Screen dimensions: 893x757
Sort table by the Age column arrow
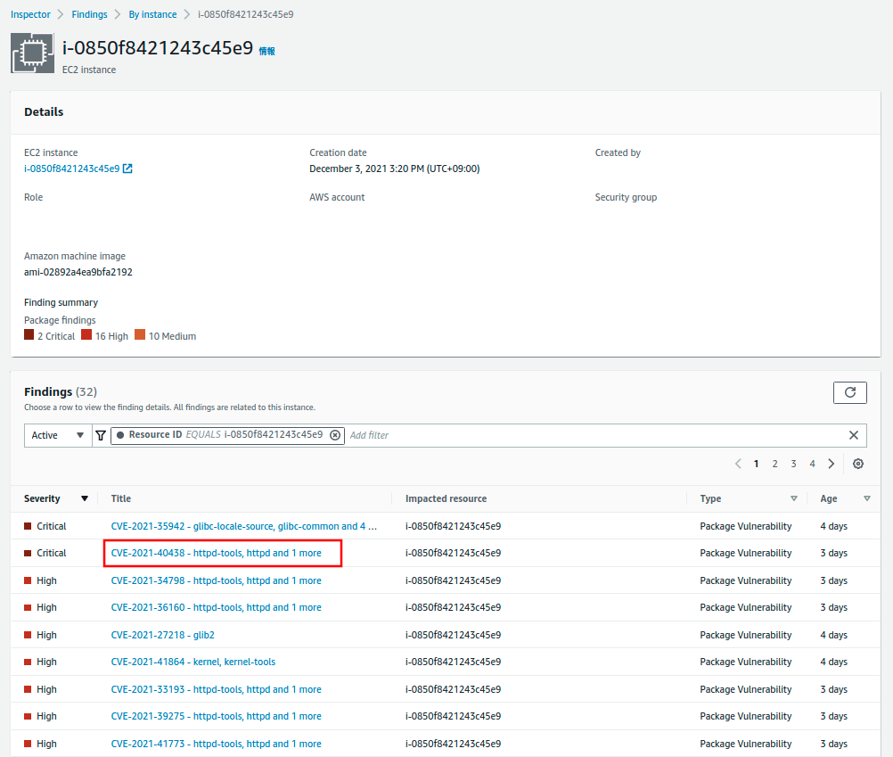[866, 498]
